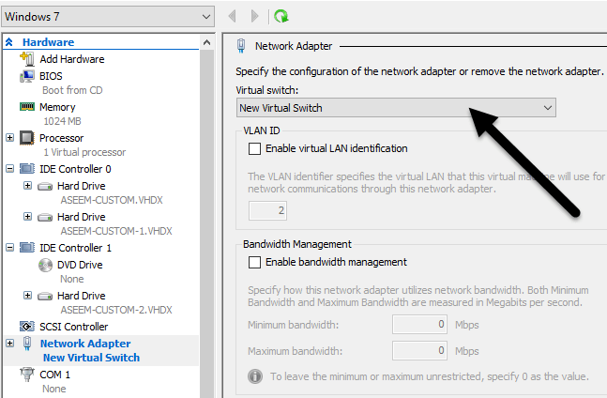Open the Windows 7 virtual machine dropdown

(x=107, y=16)
